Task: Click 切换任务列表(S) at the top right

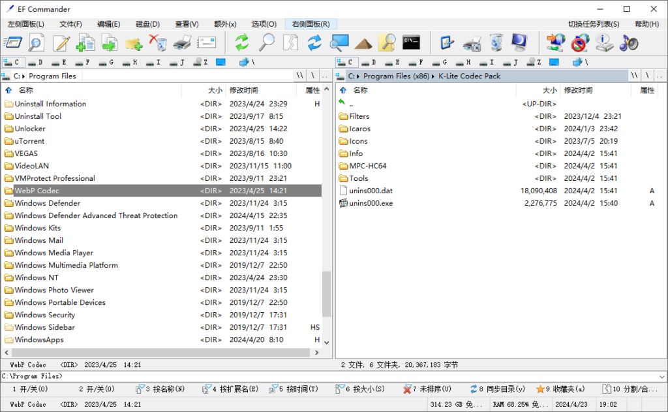Action: [x=592, y=23]
